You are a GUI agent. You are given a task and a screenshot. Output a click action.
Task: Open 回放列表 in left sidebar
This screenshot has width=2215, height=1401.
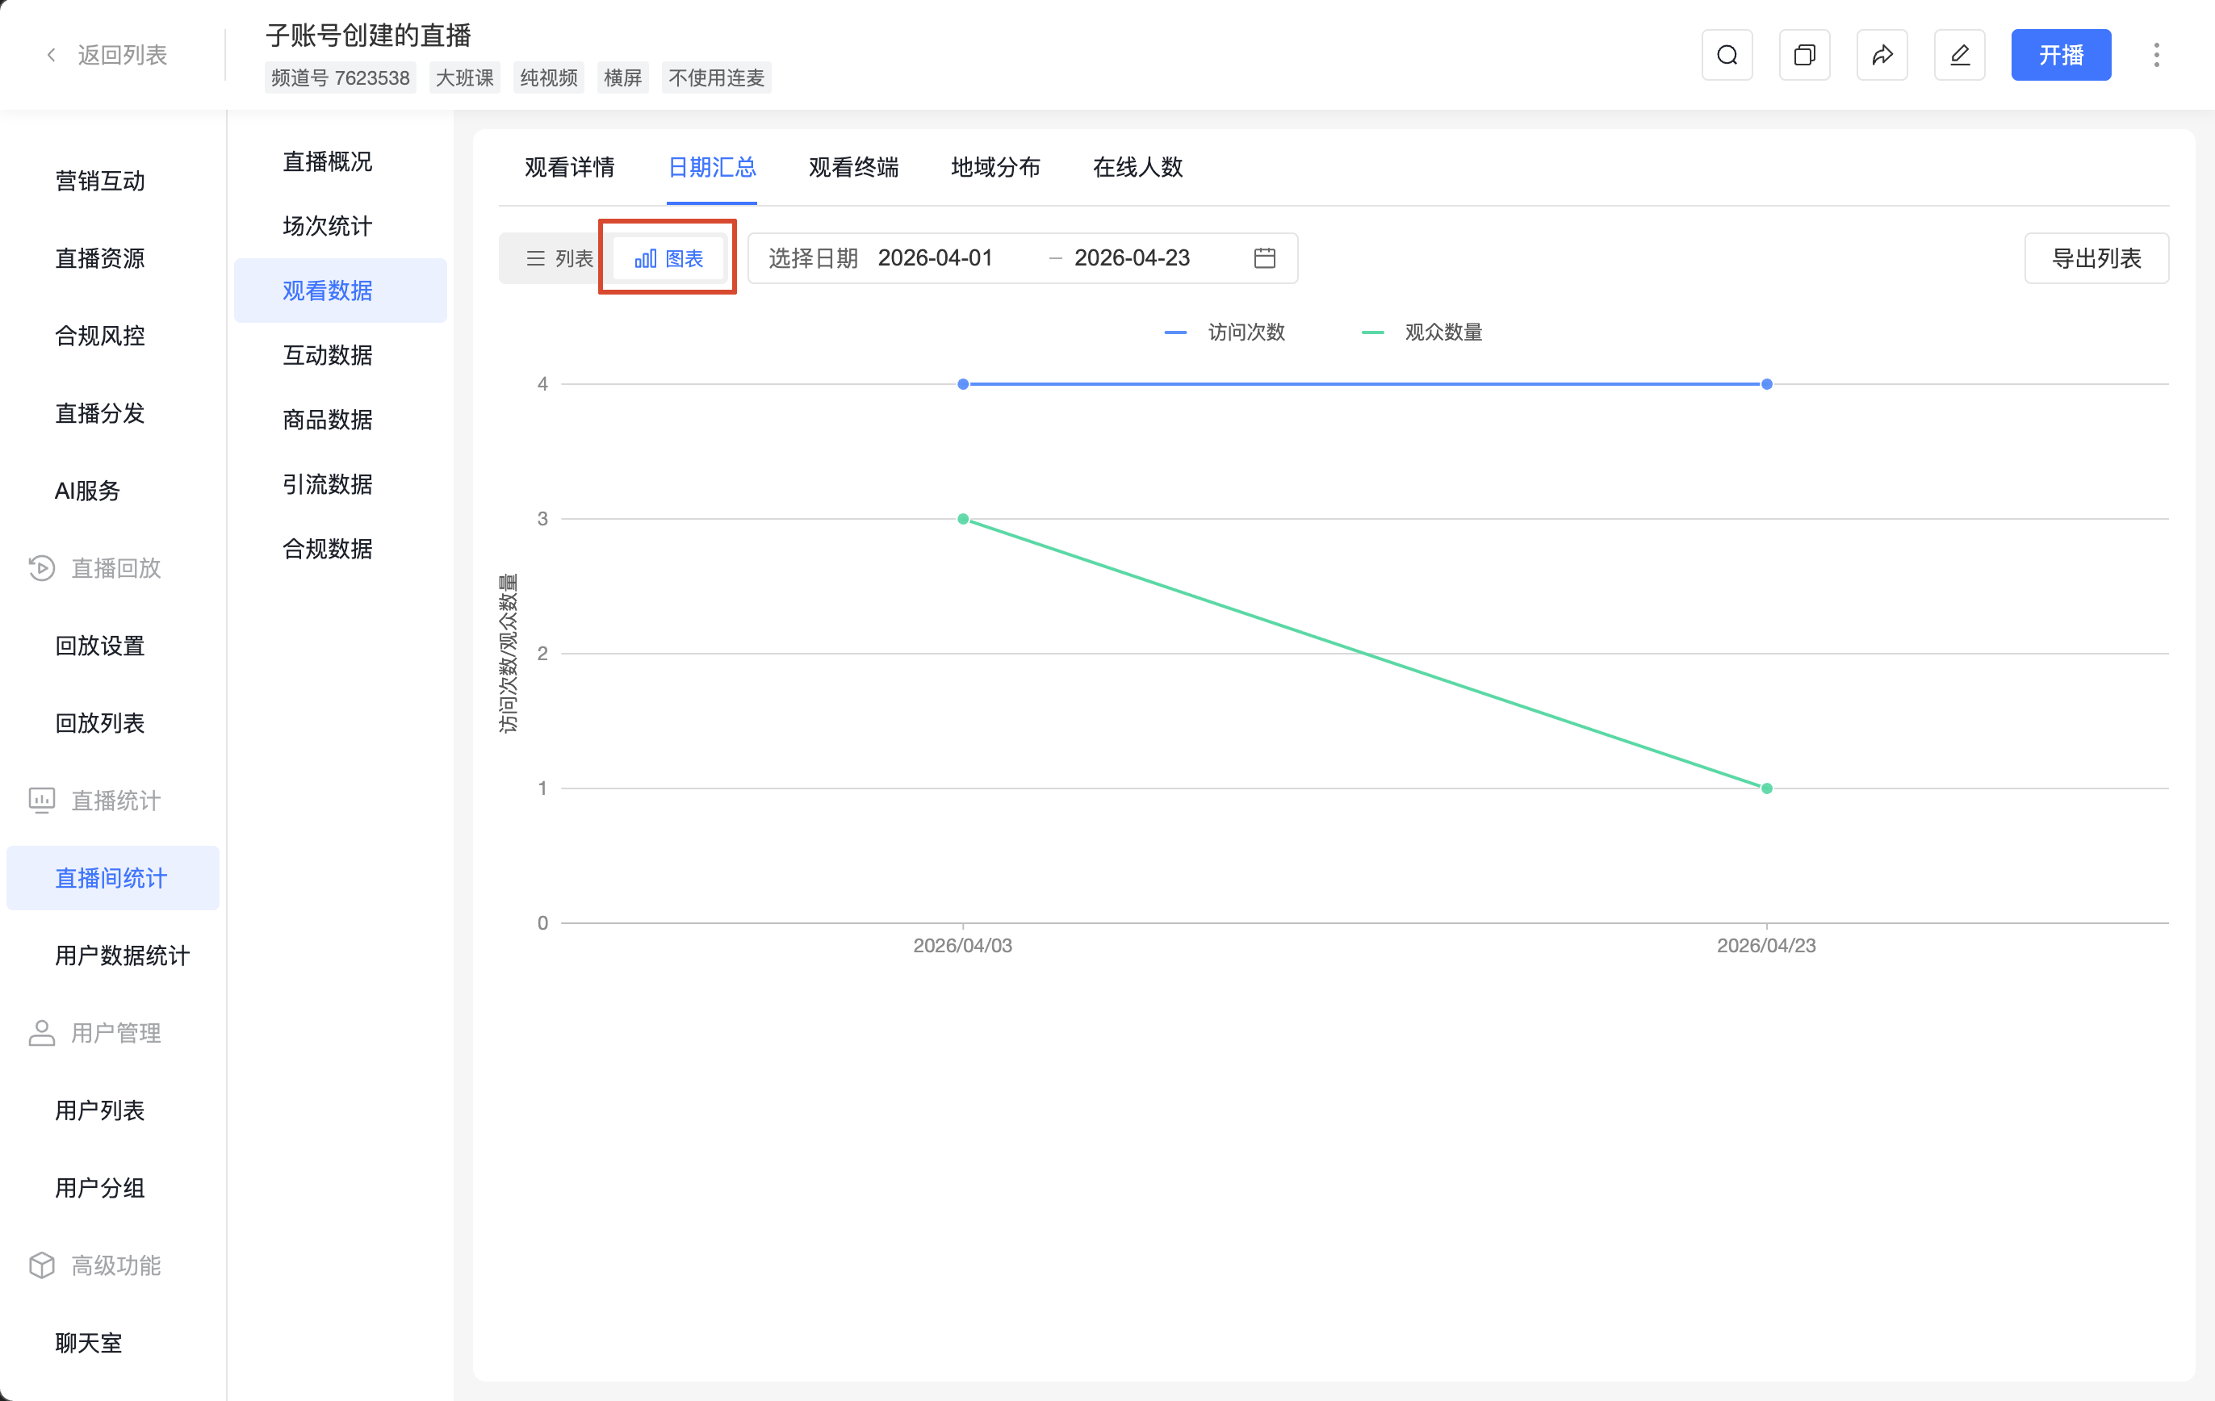tap(112, 723)
